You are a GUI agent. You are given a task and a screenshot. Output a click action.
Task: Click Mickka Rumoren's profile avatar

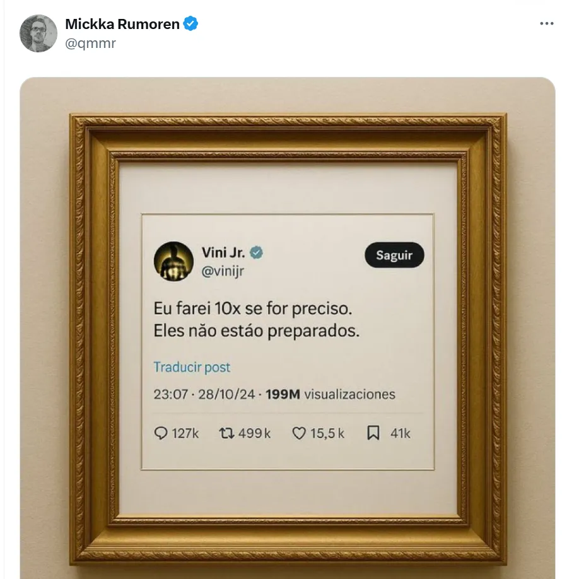[x=38, y=33]
